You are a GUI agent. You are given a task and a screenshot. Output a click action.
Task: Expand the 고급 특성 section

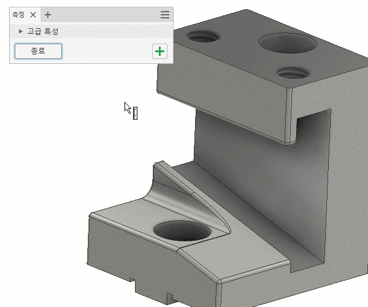pyautogui.click(x=21, y=31)
